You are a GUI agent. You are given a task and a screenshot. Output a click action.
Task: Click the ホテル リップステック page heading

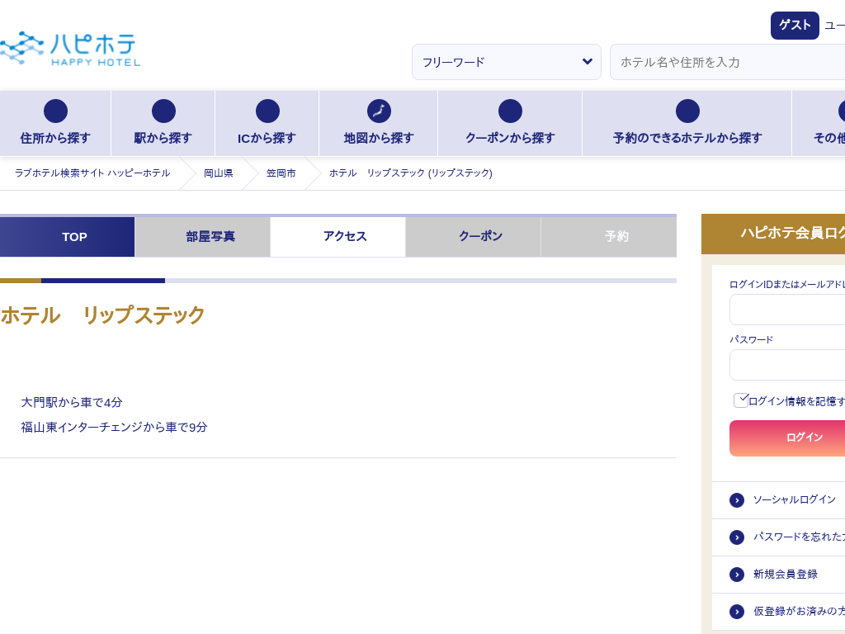[102, 315]
